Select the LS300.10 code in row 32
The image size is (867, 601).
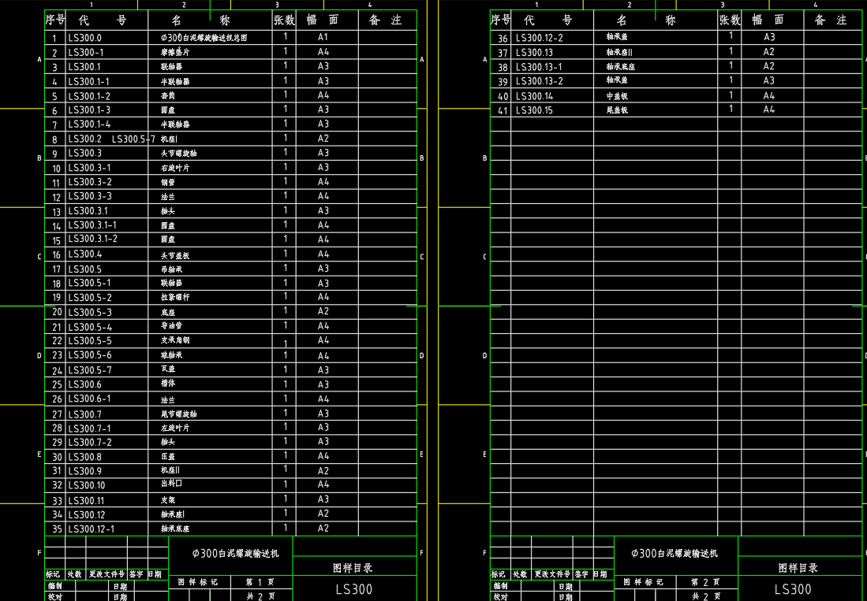86,485
